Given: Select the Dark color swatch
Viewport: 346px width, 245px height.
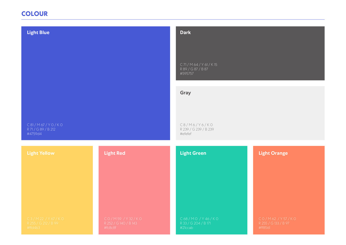Looking at the screenshot, I should [x=250, y=53].
